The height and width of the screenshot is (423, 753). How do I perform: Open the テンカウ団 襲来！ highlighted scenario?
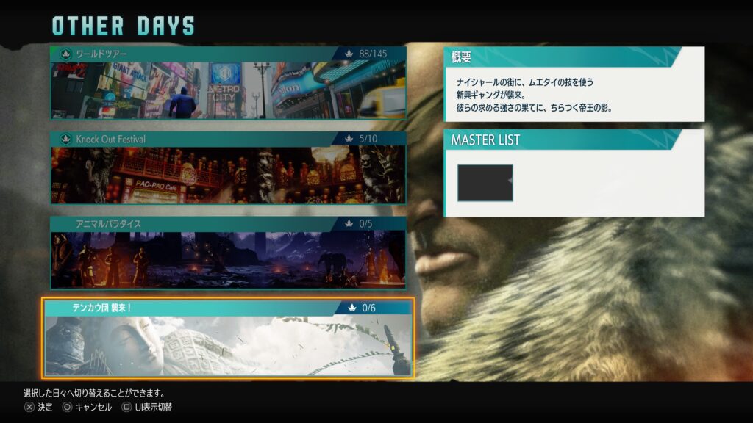tap(228, 338)
